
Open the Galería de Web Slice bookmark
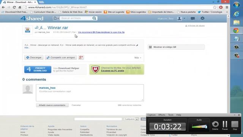71,12
